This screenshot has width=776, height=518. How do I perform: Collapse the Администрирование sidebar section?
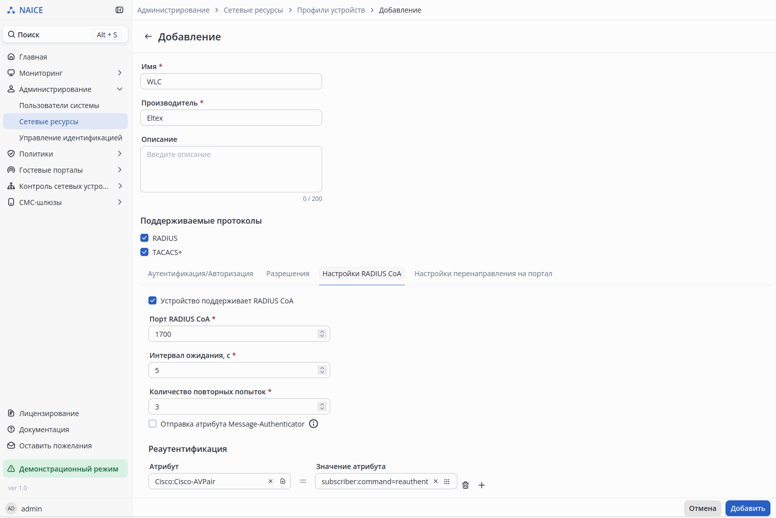(x=120, y=89)
